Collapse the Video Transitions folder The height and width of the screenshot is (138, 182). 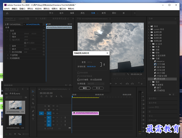(149, 41)
